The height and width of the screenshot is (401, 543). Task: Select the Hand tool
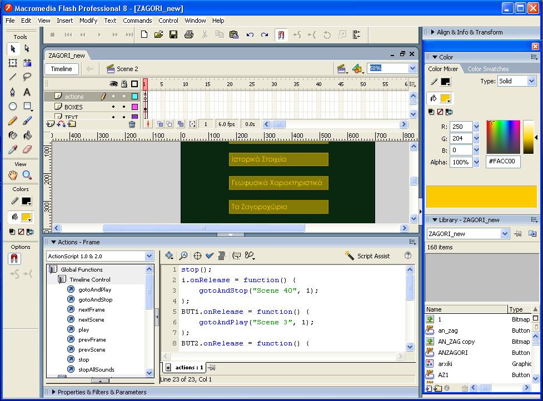coord(13,175)
